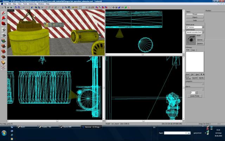This screenshot has height=141, width=225.
Task: Pick the Entity tool
Action: click(3, 30)
